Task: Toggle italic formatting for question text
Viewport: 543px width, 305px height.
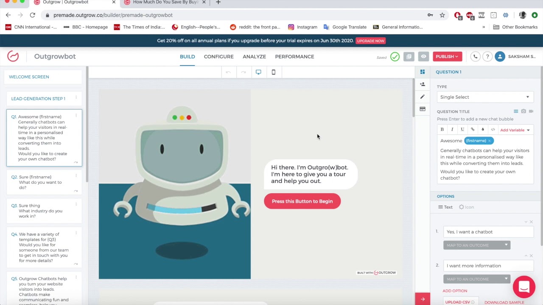Action: tap(452, 130)
